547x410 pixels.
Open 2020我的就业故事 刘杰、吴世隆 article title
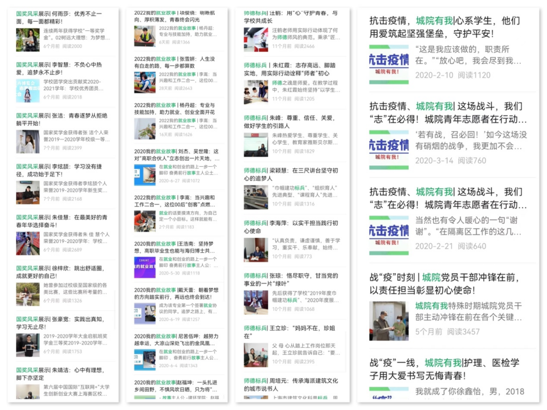(x=177, y=155)
